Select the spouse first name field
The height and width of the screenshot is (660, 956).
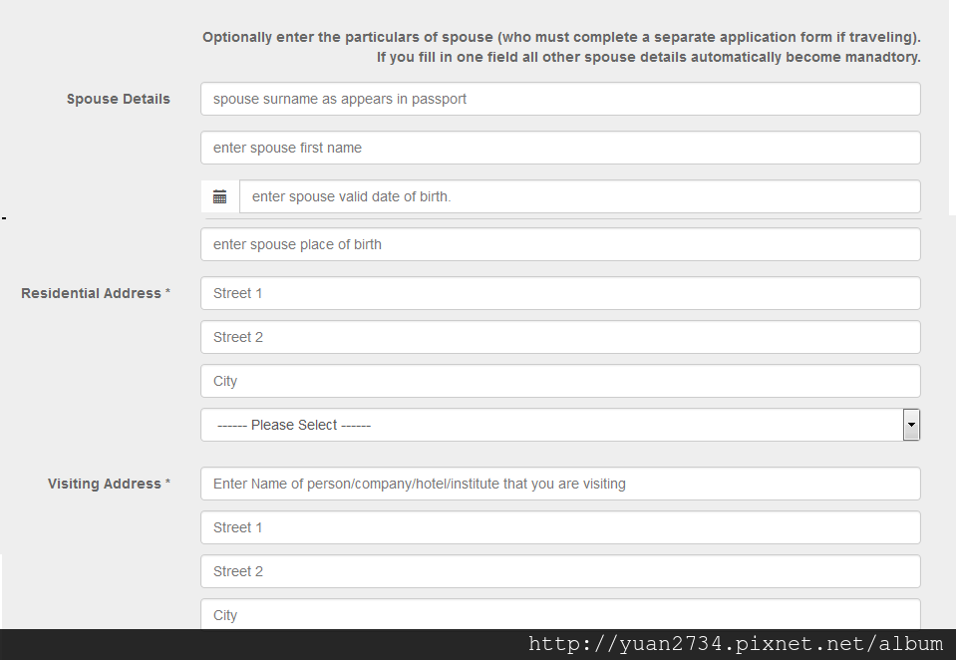coord(560,148)
